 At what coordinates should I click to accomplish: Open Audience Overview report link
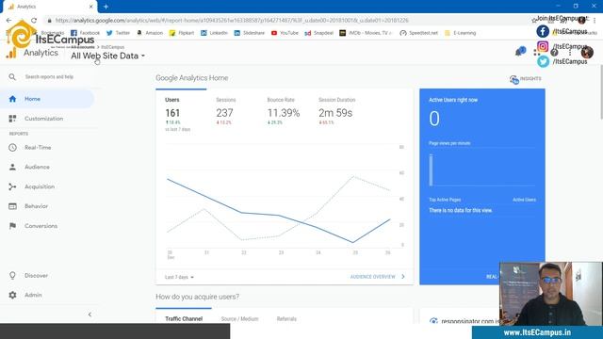(377, 277)
